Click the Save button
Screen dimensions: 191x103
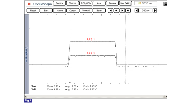click(99, 10)
